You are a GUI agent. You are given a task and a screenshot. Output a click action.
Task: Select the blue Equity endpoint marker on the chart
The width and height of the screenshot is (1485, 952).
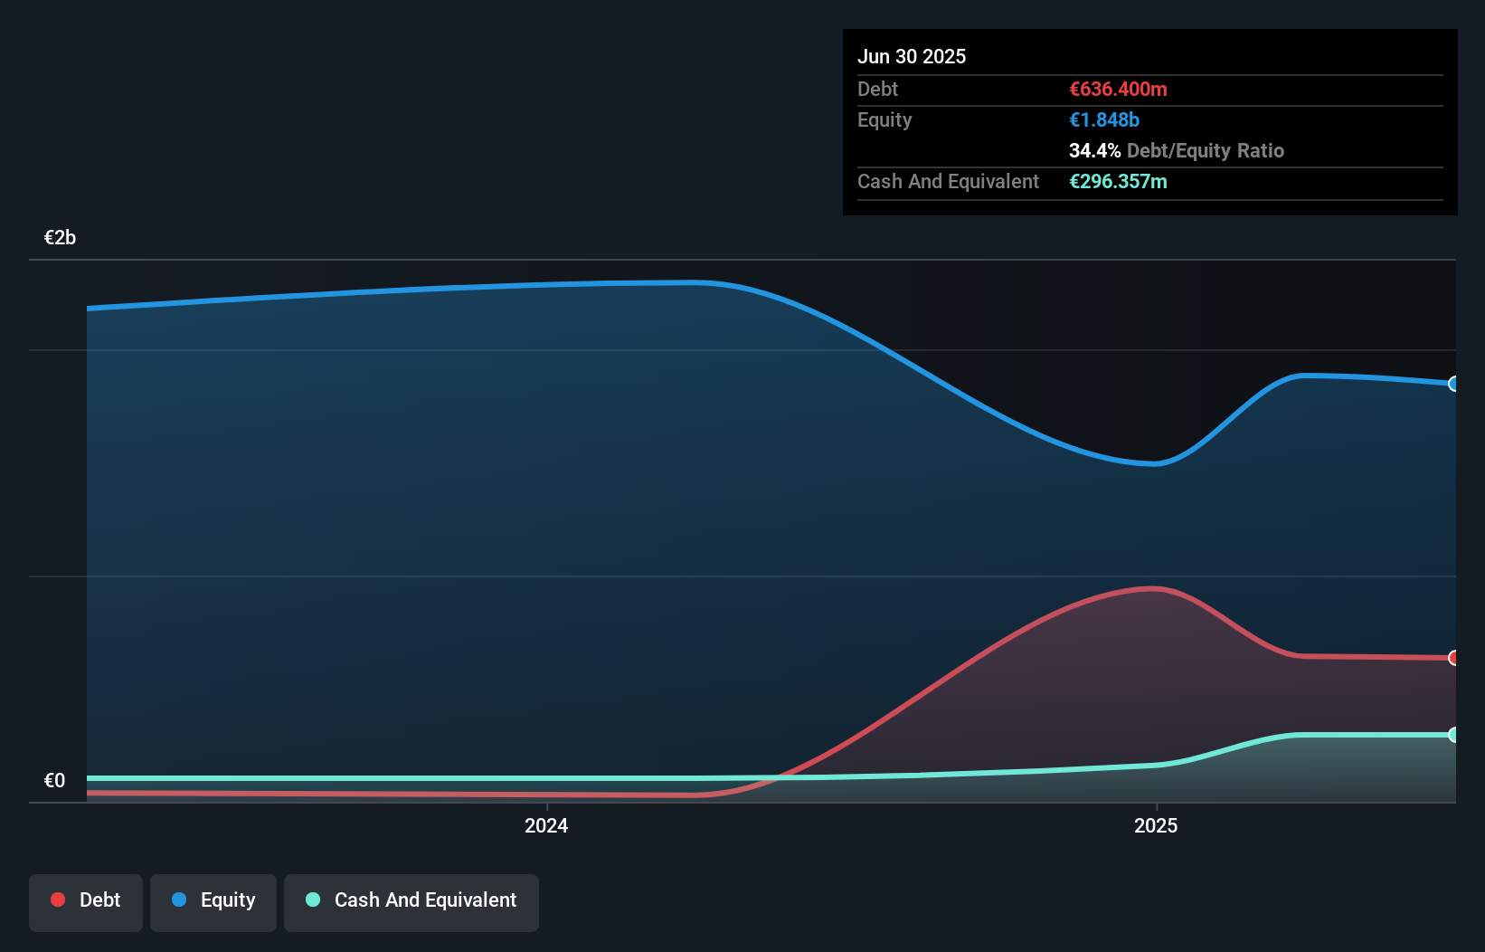1453,384
